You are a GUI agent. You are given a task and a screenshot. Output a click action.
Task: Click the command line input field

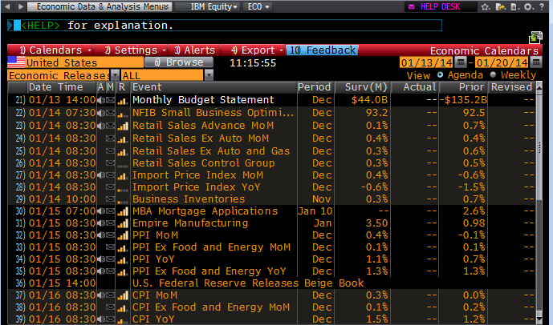pos(225,26)
